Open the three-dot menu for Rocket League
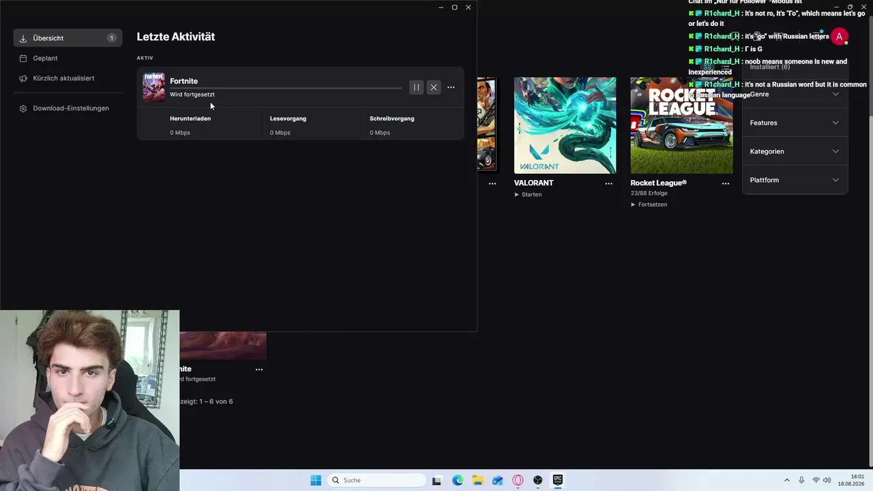The width and height of the screenshot is (873, 491). click(x=726, y=183)
